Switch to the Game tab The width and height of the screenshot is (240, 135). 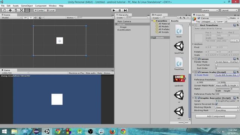click(x=7, y=70)
